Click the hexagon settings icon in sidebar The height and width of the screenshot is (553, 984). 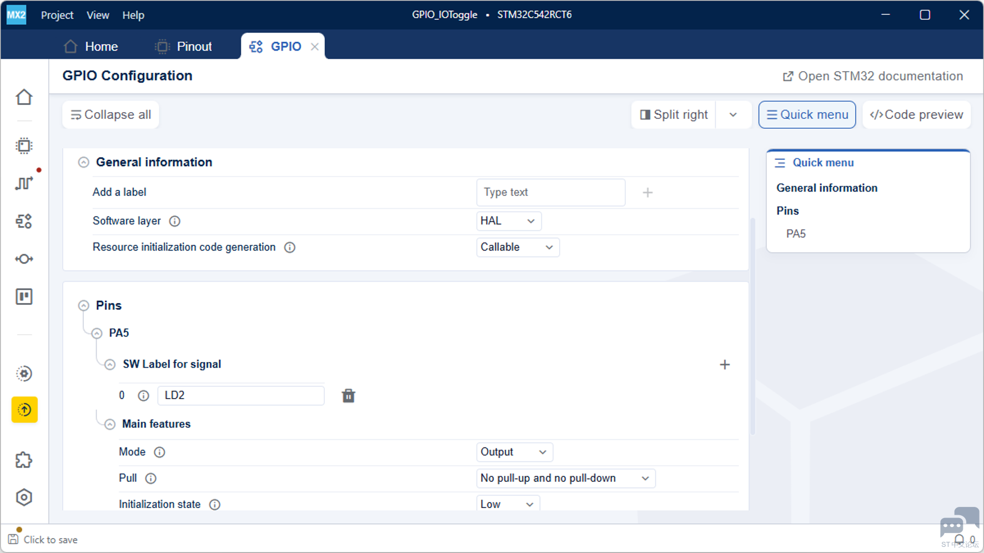coord(24,497)
